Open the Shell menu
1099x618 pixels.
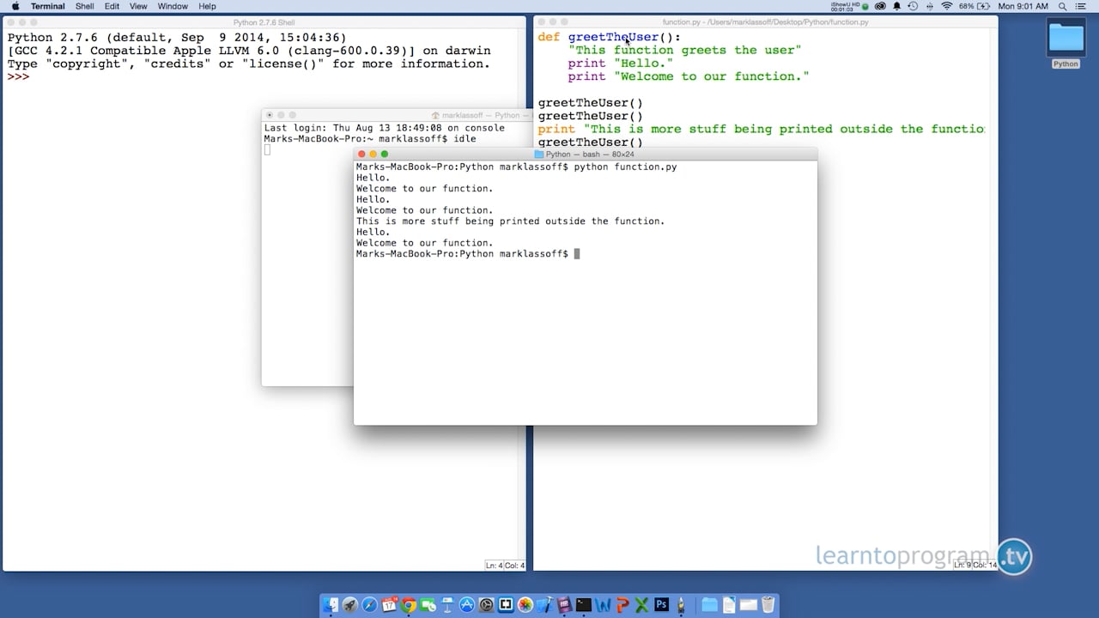(x=85, y=6)
